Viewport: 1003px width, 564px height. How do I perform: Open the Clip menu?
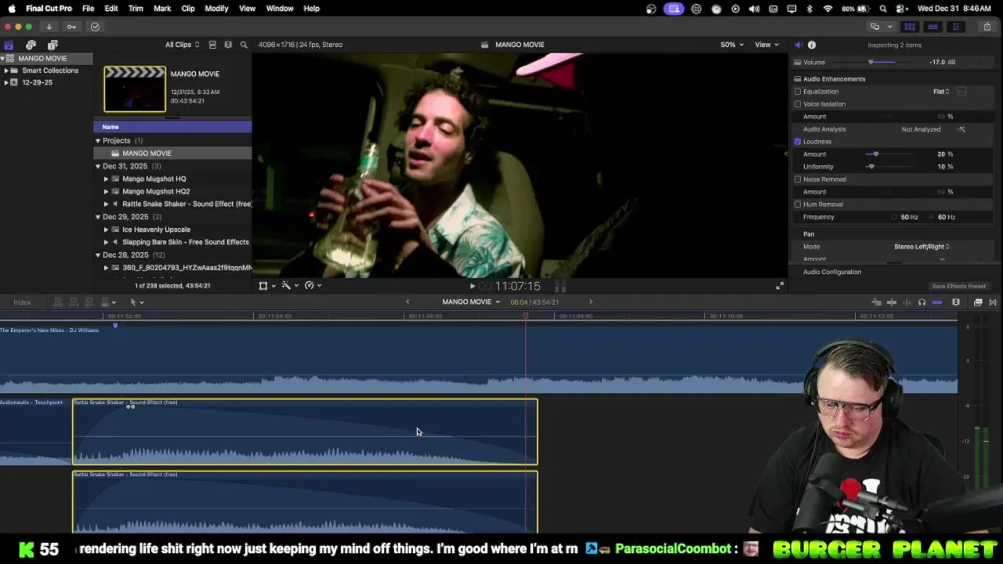188,9
